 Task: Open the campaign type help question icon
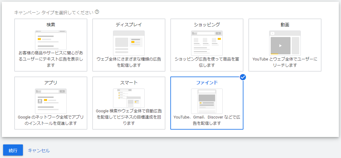click(97, 12)
